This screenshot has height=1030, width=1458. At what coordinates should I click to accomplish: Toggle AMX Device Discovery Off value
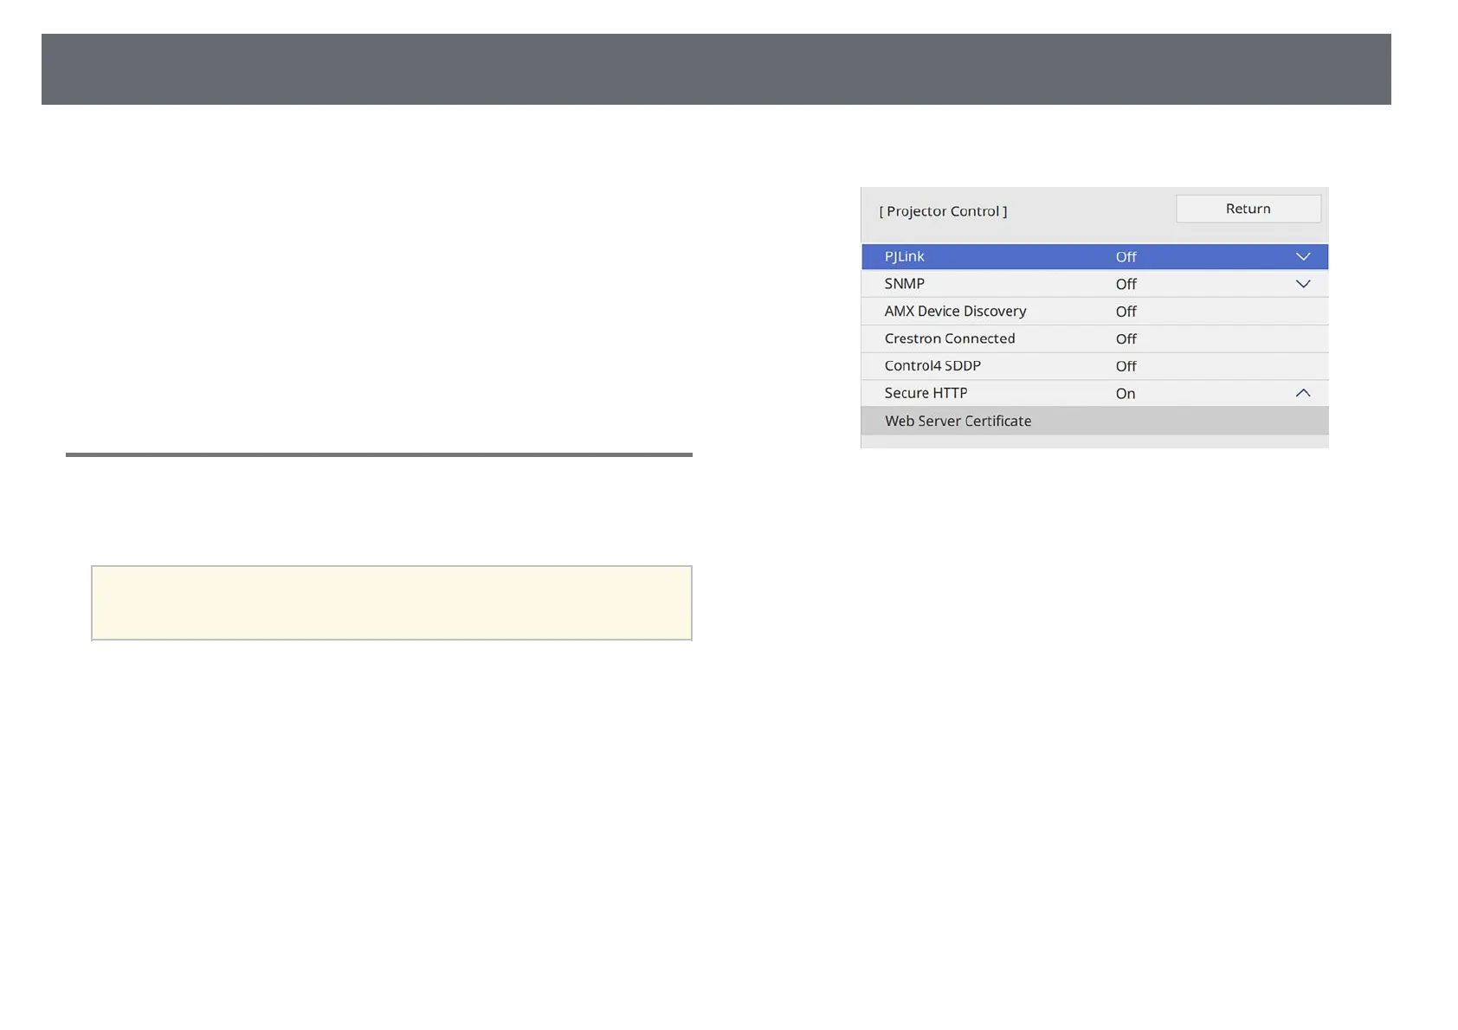point(1126,312)
